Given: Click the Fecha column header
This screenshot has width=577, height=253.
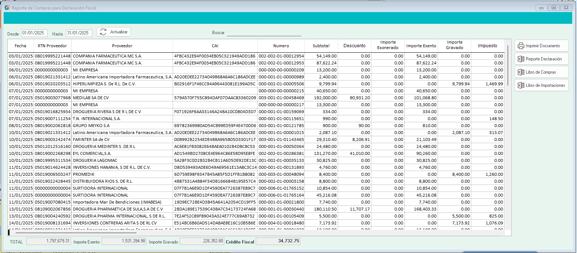Looking at the screenshot, I should (20, 46).
